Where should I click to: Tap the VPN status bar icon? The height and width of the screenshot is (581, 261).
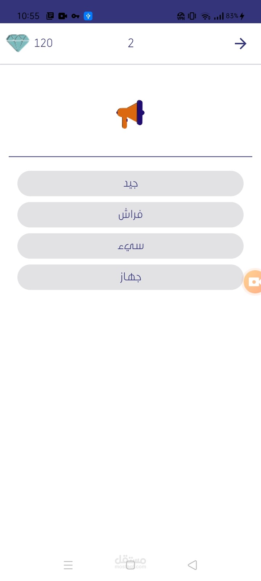181,16
